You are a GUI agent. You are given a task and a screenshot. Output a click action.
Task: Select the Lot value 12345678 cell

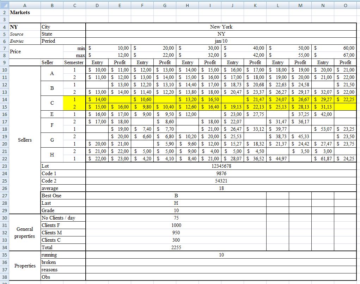point(221,166)
